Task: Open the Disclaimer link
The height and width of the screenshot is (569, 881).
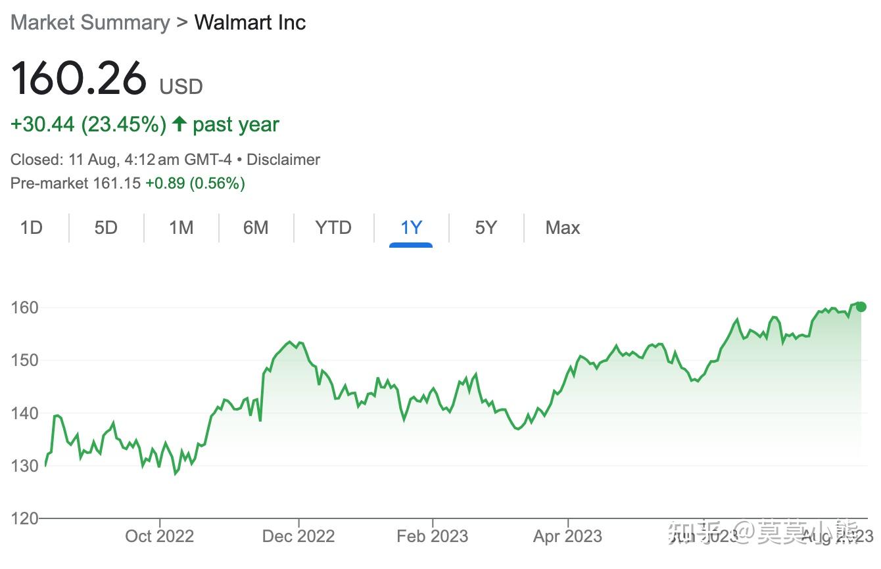Action: click(283, 160)
